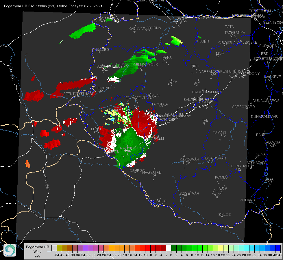Click the SUMEG town label
This screenshot has width=283, height=260.
pos(153,95)
